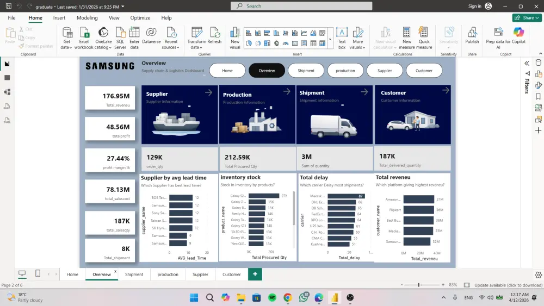Switch to Model view in sidebar
544x306 pixels.
point(7,92)
